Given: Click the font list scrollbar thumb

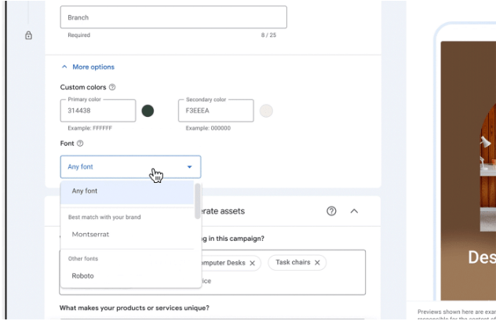Looking at the screenshot, I should pyautogui.click(x=198, y=201).
